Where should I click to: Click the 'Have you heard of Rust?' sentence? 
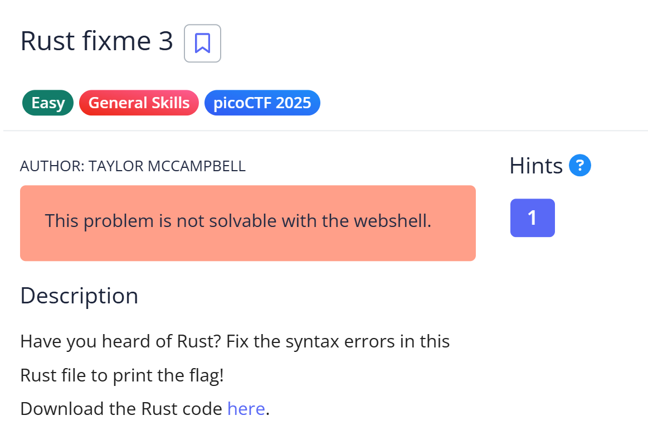pyautogui.click(x=120, y=341)
